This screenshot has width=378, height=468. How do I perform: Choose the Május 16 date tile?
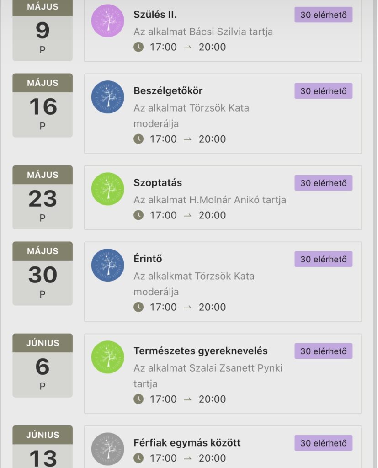click(43, 106)
